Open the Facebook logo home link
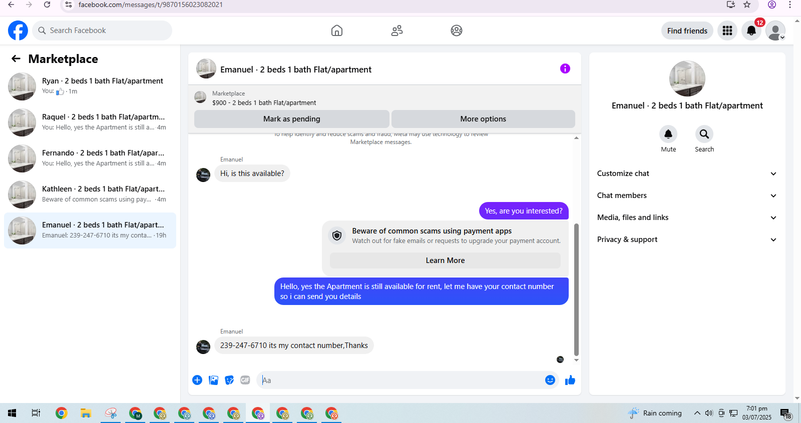Screen dimensions: 801x423 (18, 30)
